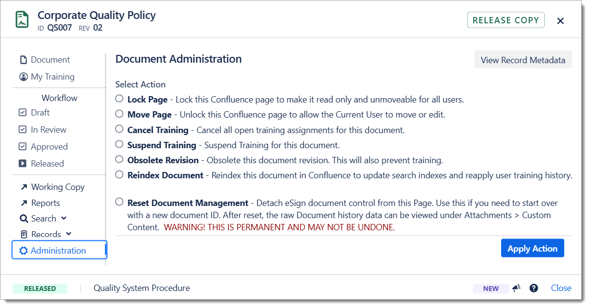Click the Document page icon in sidebar

[23, 60]
